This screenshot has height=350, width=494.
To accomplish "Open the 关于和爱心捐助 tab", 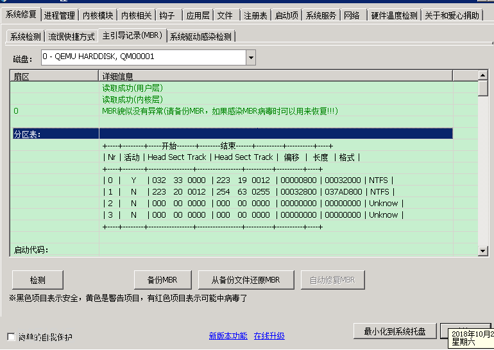I will [452, 15].
